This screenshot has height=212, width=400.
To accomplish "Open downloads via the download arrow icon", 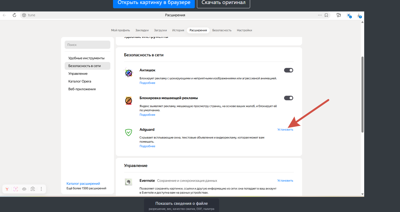I will [359, 15].
